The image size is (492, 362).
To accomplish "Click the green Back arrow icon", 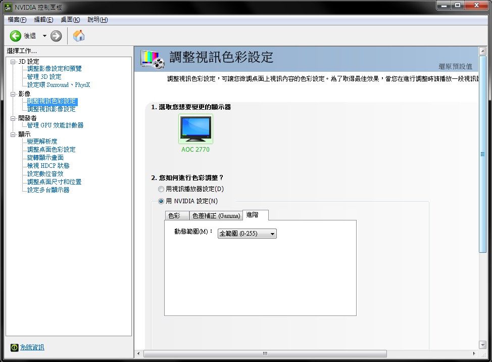I will [x=16, y=36].
